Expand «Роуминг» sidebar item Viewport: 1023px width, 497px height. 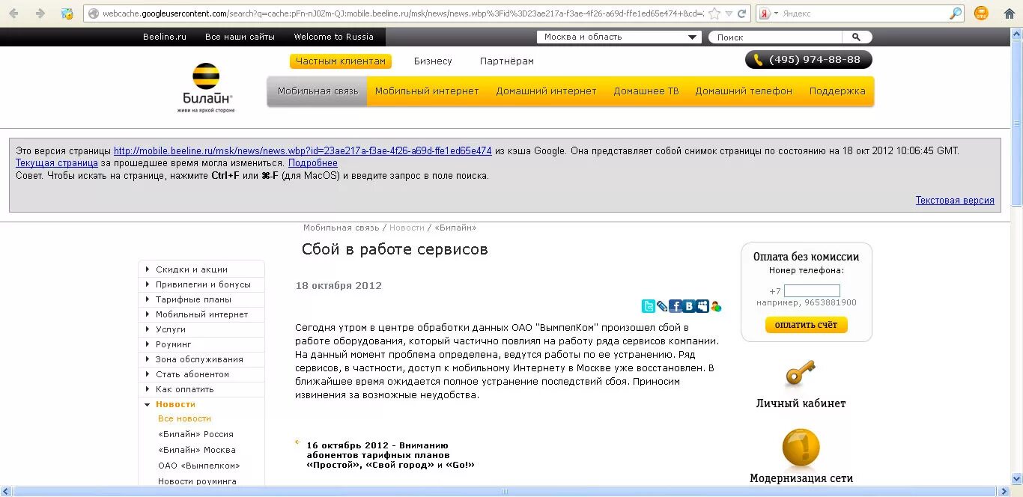(x=173, y=344)
